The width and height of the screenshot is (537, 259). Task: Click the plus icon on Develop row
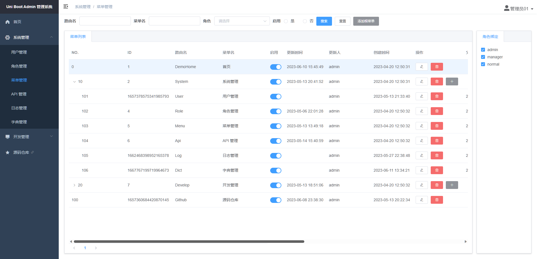(x=452, y=185)
